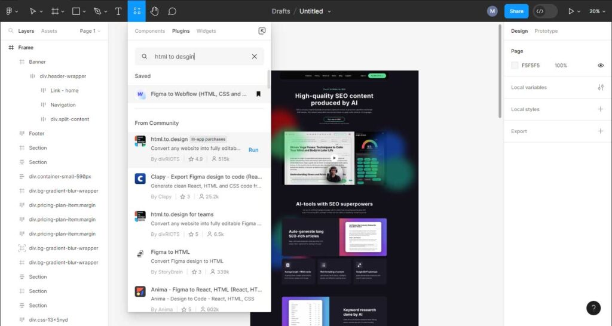Open the Page 1 dropdown
612x326 pixels.
click(90, 31)
